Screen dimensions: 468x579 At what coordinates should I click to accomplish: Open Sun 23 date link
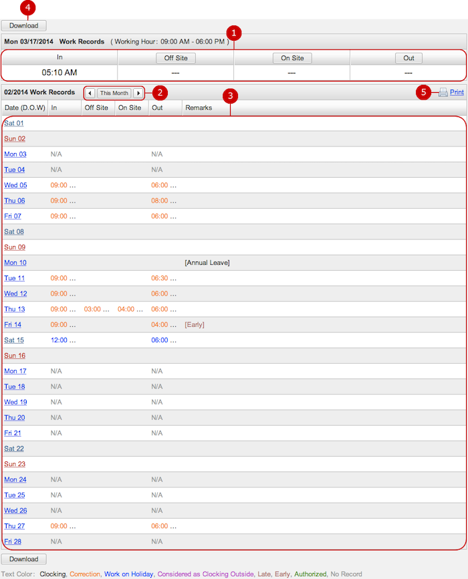point(15,465)
